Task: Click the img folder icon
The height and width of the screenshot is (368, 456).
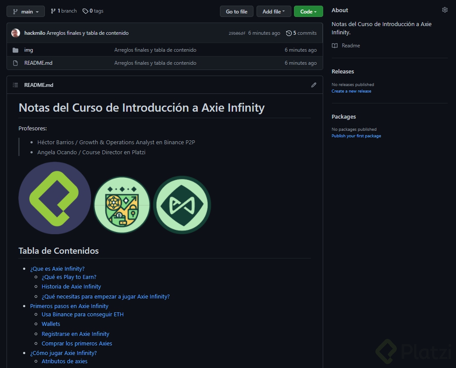Action: tap(15, 50)
